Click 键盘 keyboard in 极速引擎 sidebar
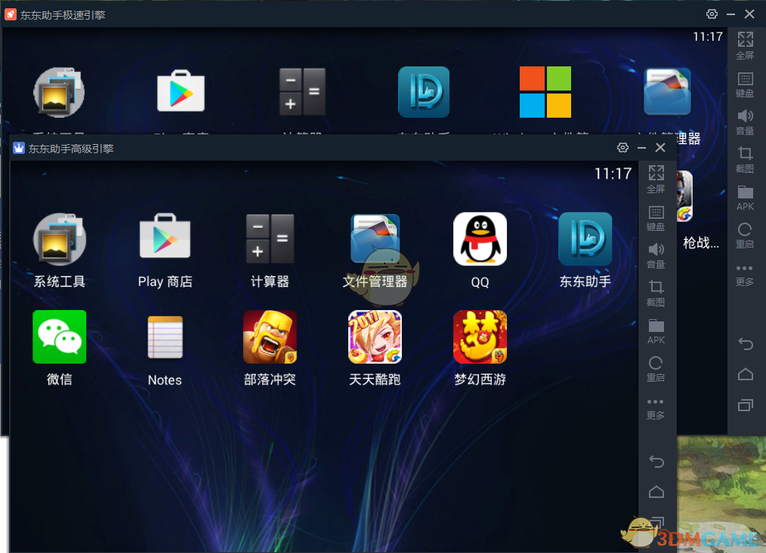The width and height of the screenshot is (766, 553). (x=745, y=84)
